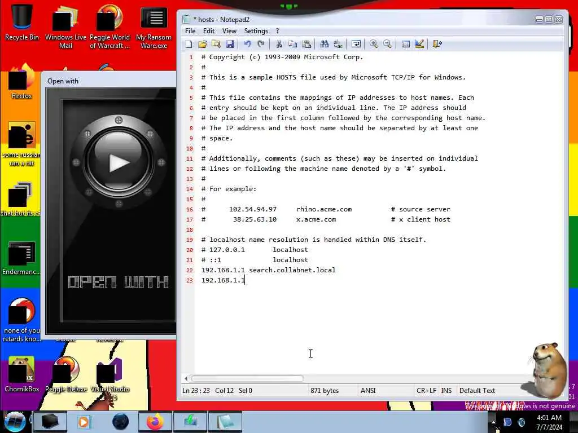
Task: Open the View menu
Action: pyautogui.click(x=229, y=31)
